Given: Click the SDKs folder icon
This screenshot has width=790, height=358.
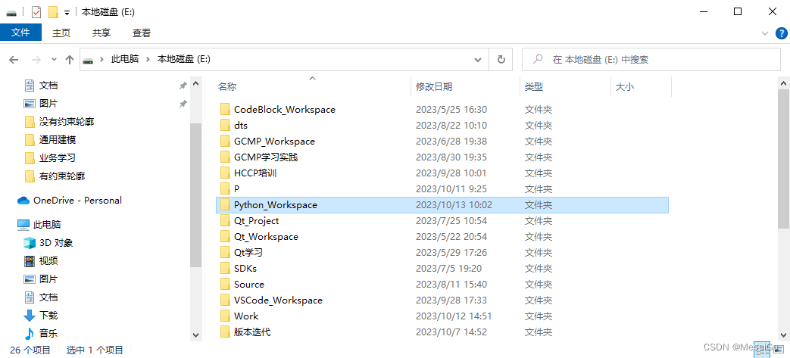Looking at the screenshot, I should pyautogui.click(x=225, y=269).
